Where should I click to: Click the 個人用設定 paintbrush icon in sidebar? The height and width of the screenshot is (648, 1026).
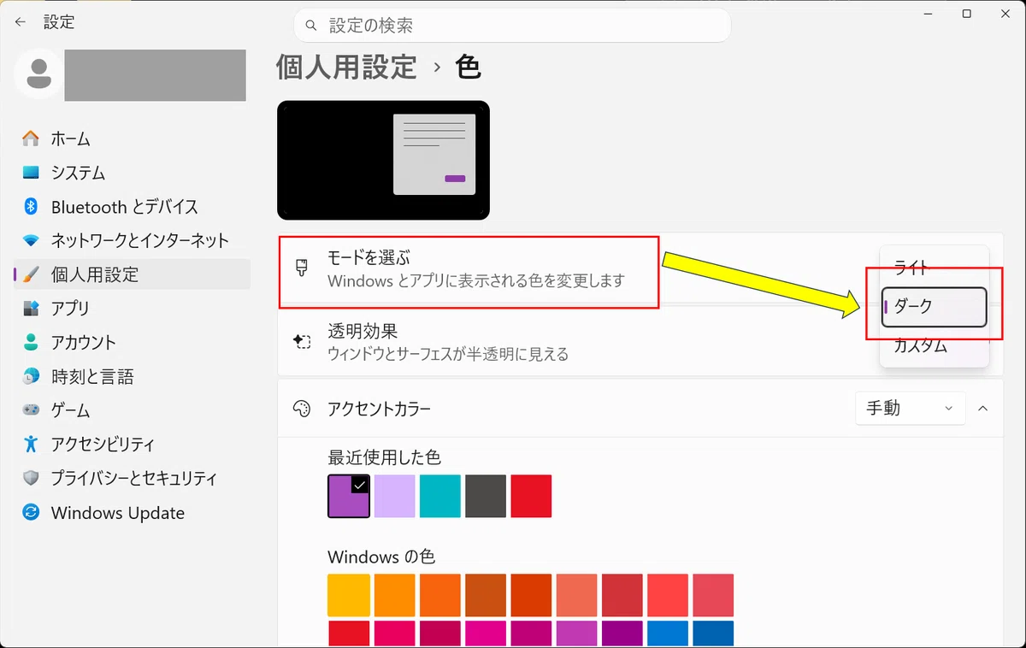31,274
